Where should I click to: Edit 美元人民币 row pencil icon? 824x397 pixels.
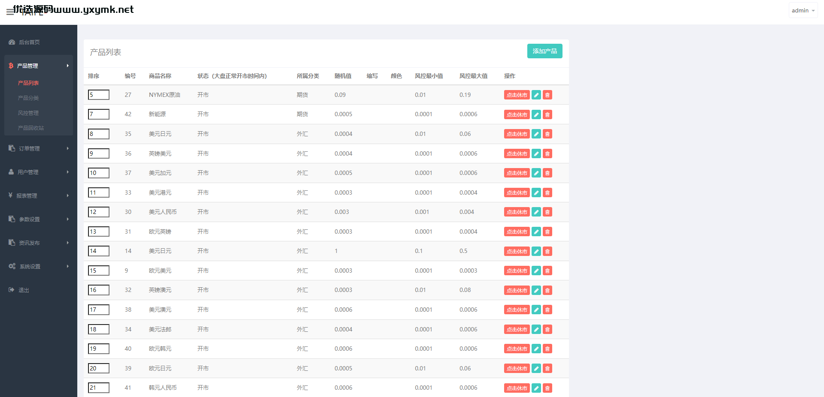click(536, 212)
